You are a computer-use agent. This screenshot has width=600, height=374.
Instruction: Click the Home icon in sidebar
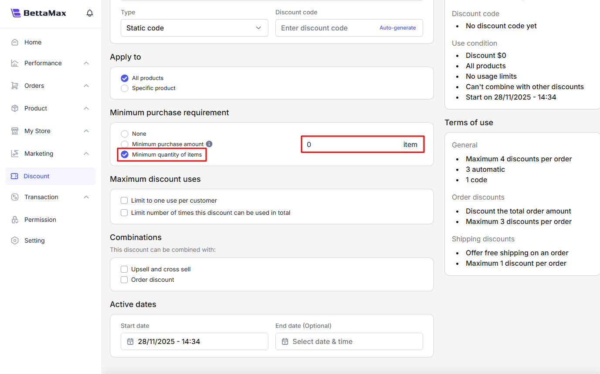click(15, 42)
